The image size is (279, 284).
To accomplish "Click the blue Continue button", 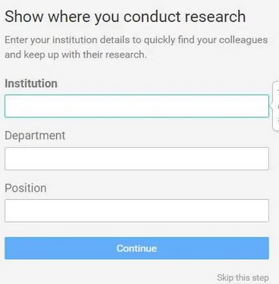I will (x=136, y=248).
